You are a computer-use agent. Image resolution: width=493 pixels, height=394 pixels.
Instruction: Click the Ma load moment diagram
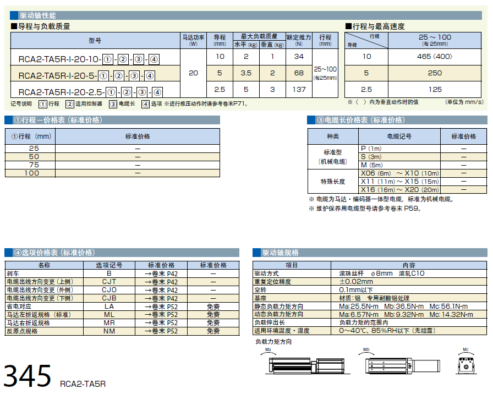coord(301,364)
